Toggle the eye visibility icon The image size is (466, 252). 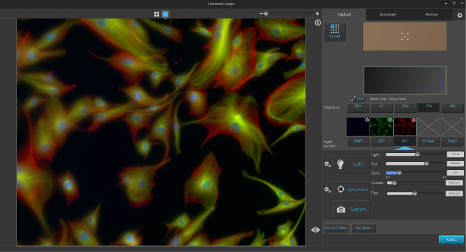pyautogui.click(x=315, y=230)
